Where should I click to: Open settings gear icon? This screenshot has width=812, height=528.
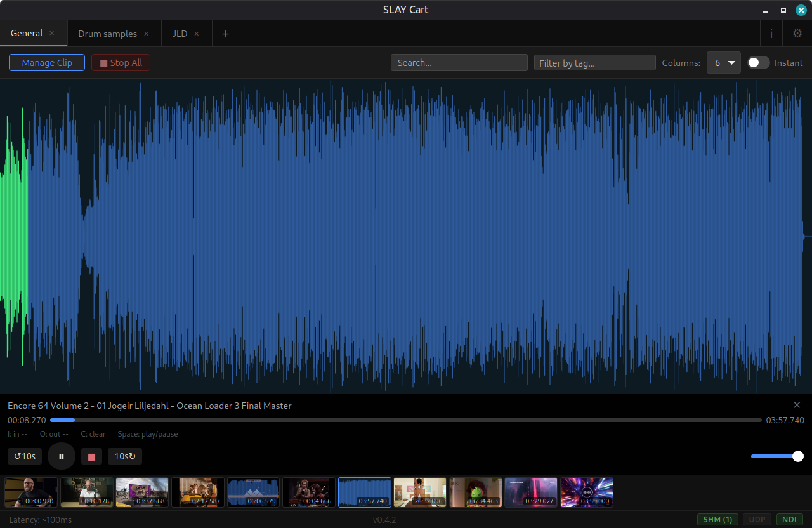tap(797, 34)
